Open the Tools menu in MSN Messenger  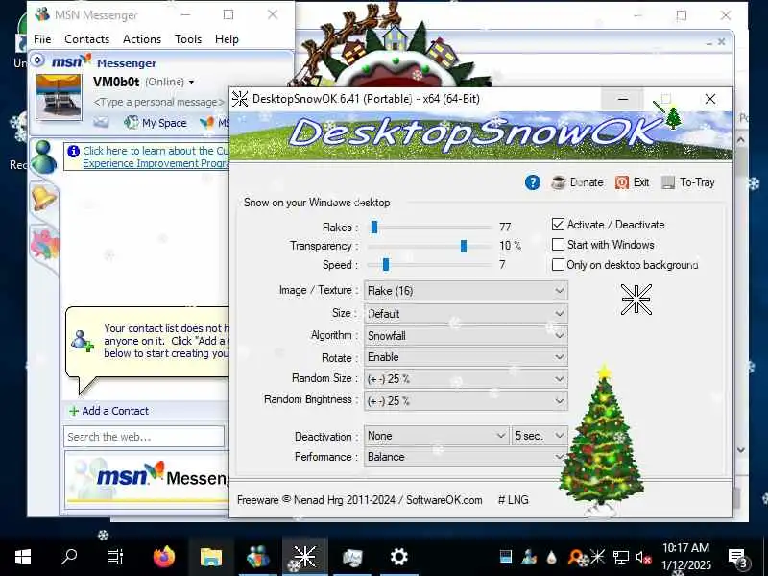(188, 39)
